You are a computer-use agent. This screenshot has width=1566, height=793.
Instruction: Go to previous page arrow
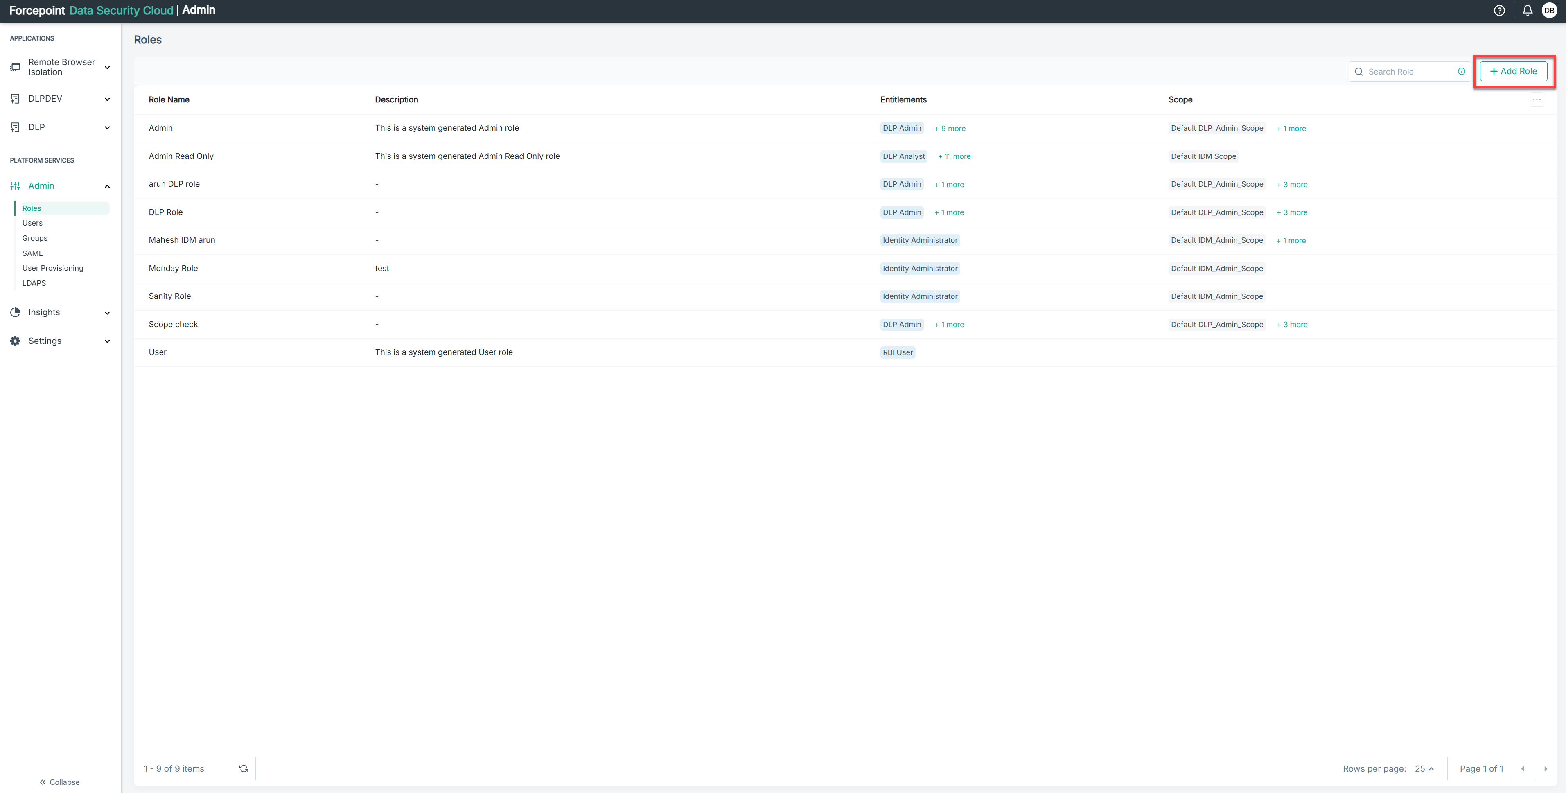coord(1522,769)
